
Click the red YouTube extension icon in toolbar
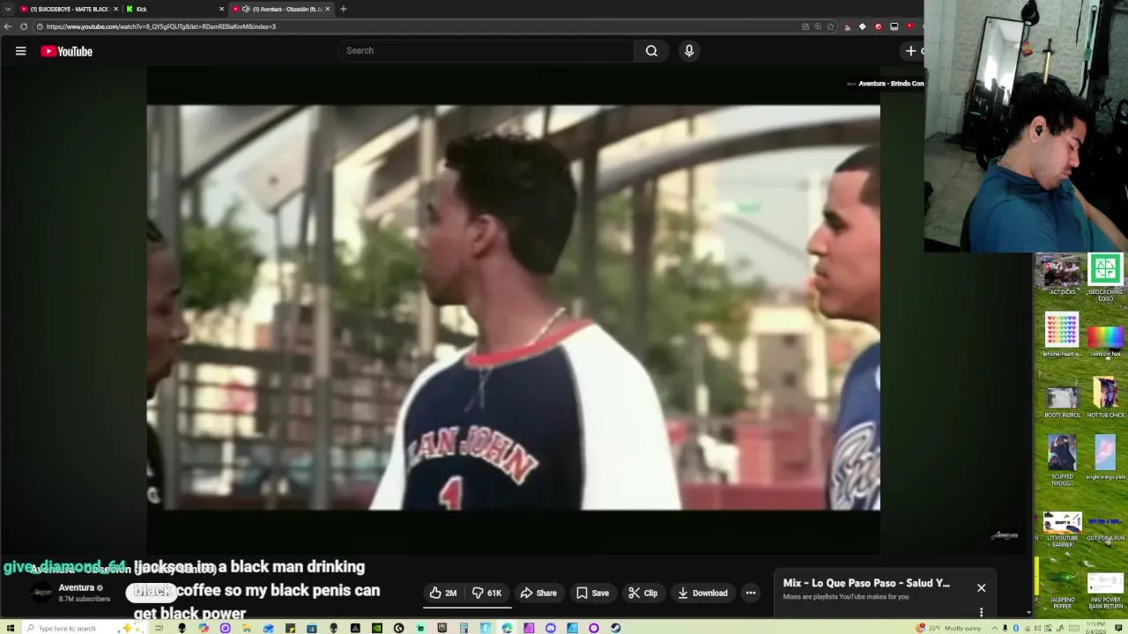[x=910, y=26]
